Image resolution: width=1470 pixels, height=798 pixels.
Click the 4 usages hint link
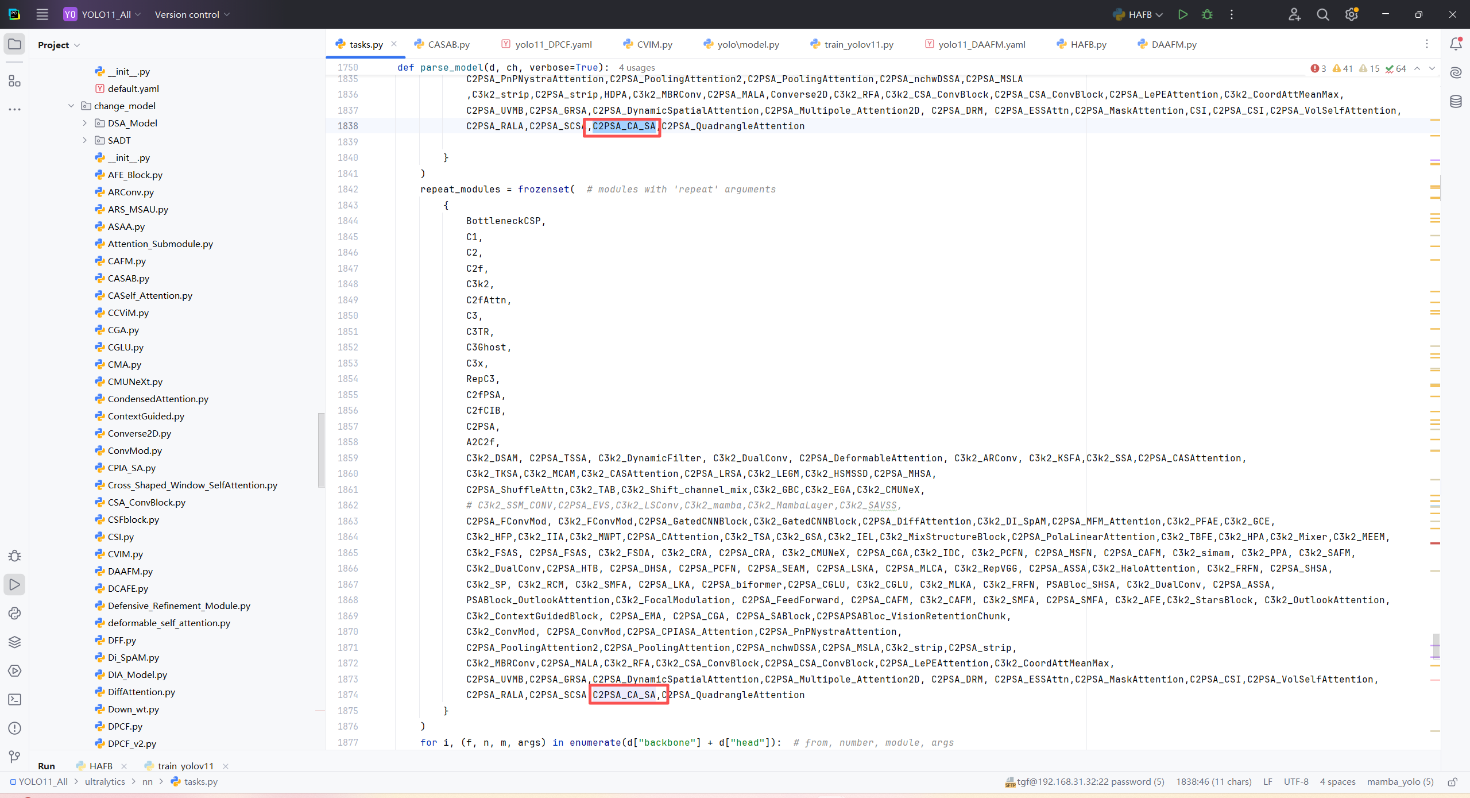(636, 68)
